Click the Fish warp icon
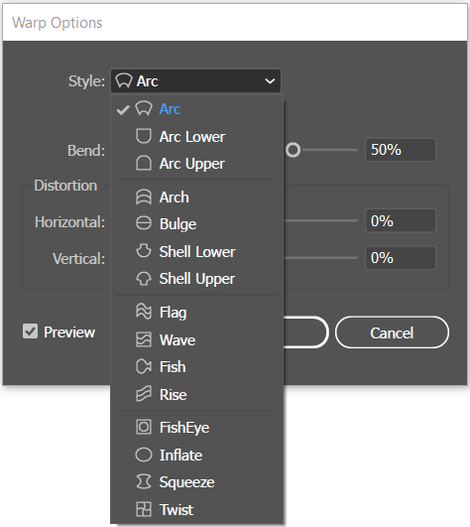 coord(144,366)
